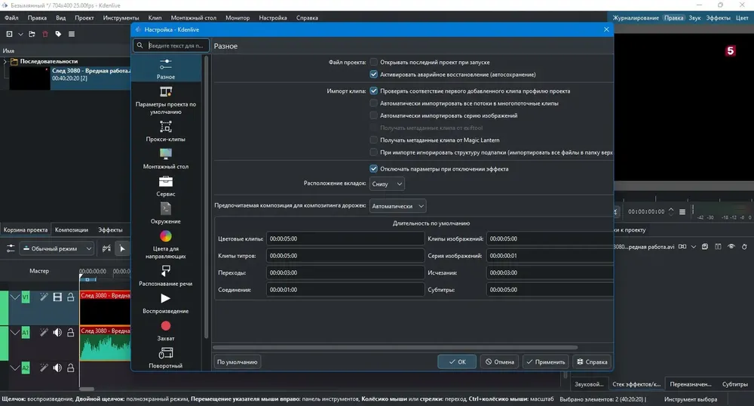Image resolution: width=754 pixels, height=406 pixels.
Task: Lock track V1 padlock icon
Action: [x=71, y=297]
